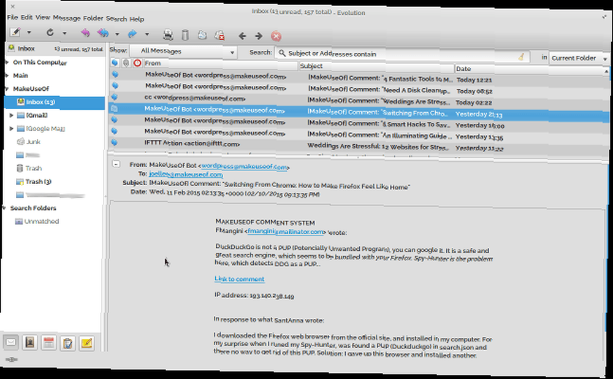Open the View menu
This screenshot has height=379, width=613.
(x=43, y=18)
